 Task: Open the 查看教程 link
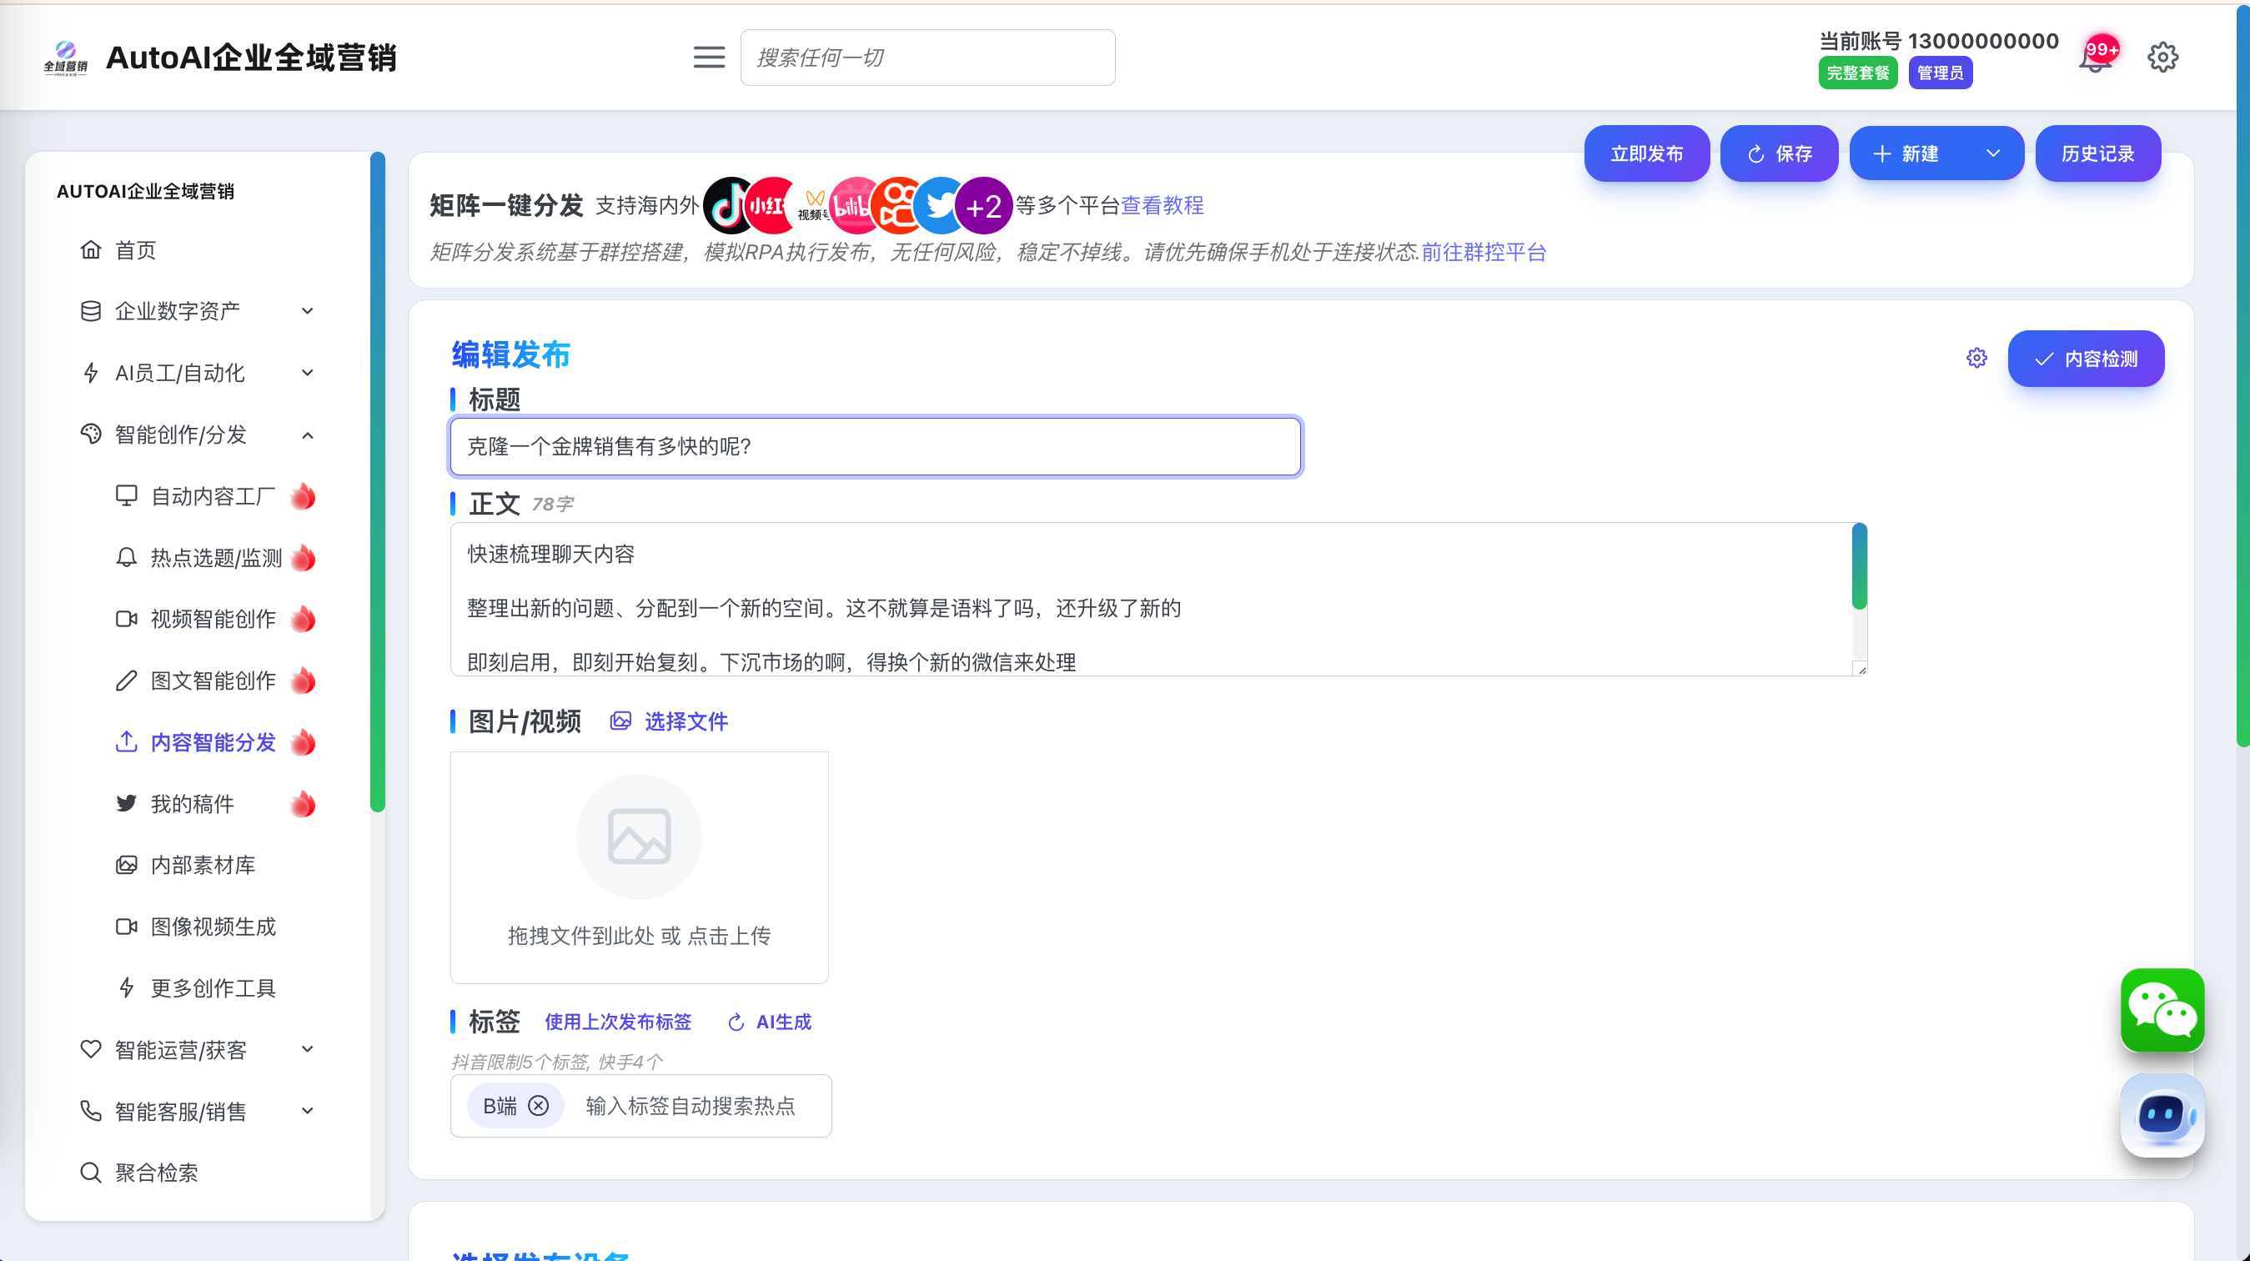point(1162,205)
